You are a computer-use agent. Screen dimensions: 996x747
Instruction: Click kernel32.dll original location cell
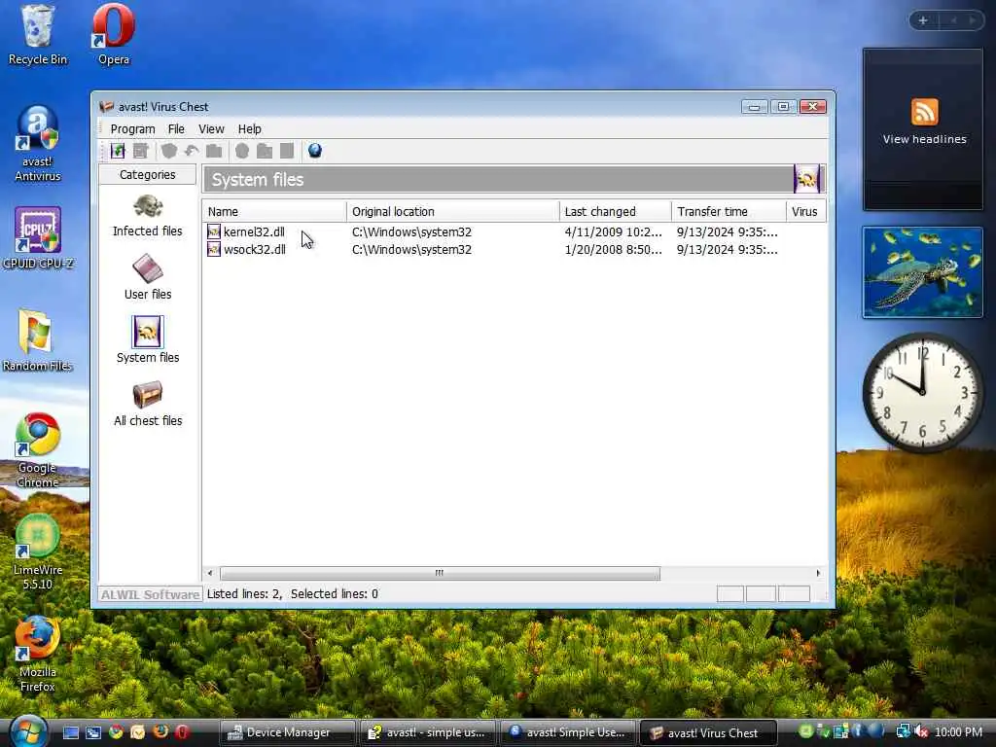pyautogui.click(x=411, y=231)
